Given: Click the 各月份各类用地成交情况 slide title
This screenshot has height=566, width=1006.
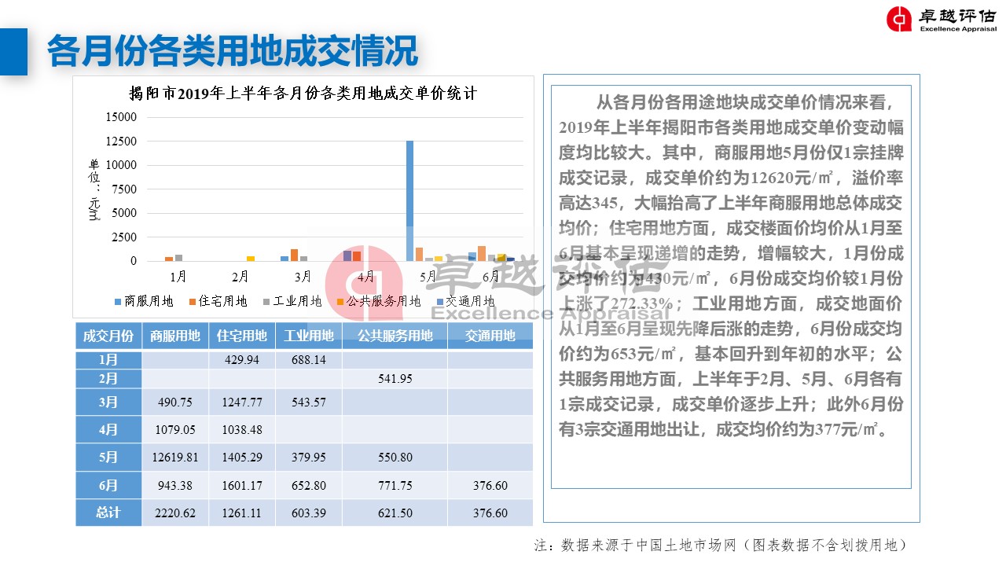Looking at the screenshot, I should click(232, 52).
